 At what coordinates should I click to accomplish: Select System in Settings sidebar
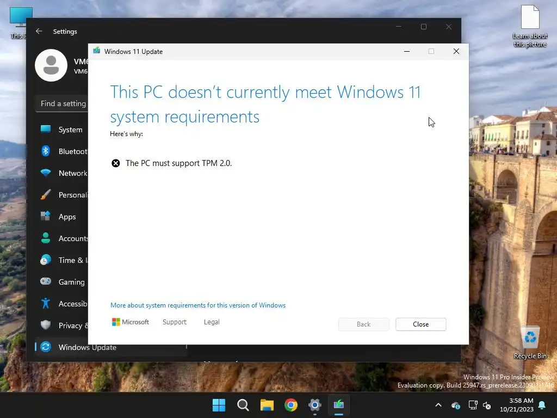(x=62, y=130)
